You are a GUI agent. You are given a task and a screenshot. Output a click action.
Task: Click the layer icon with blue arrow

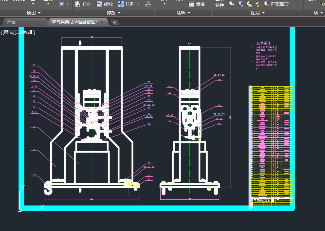pyautogui.click(x=240, y=4)
